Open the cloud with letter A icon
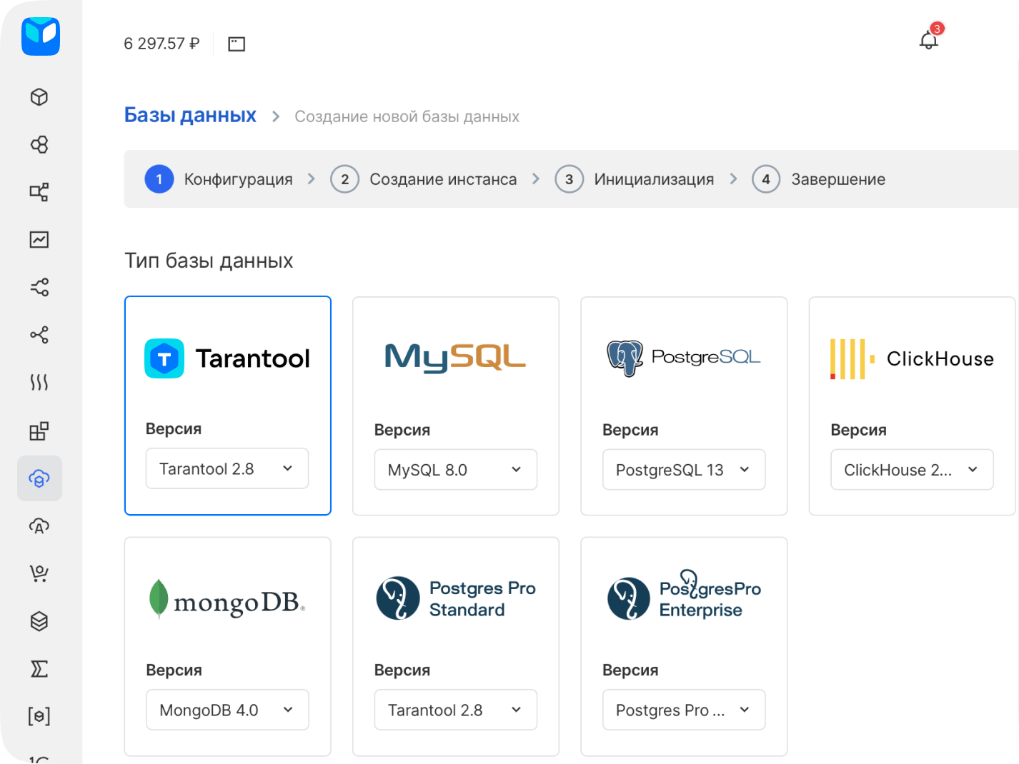Viewport: 1019px width, 764px height. point(39,526)
